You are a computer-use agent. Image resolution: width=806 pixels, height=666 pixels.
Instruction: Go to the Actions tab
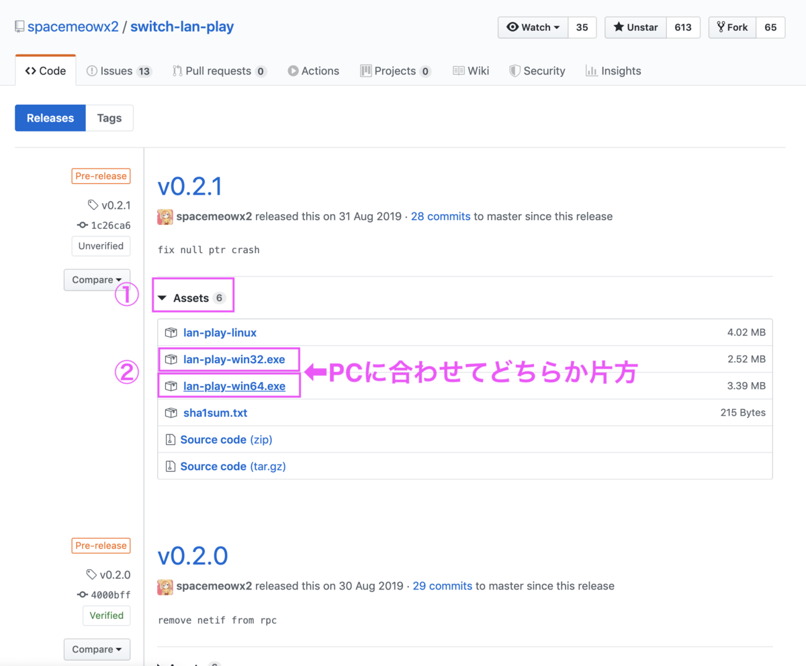pyautogui.click(x=313, y=70)
